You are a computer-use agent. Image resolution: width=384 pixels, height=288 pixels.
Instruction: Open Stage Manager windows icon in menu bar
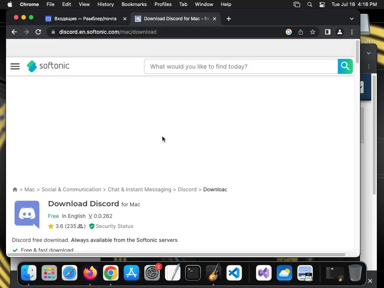(x=297, y=4)
